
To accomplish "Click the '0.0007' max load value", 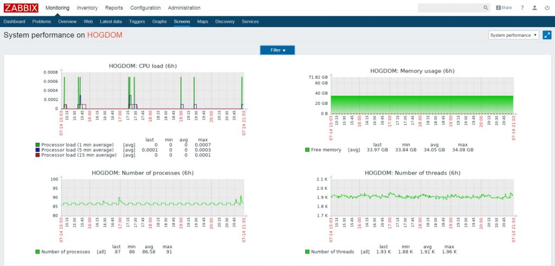I will (203, 145).
